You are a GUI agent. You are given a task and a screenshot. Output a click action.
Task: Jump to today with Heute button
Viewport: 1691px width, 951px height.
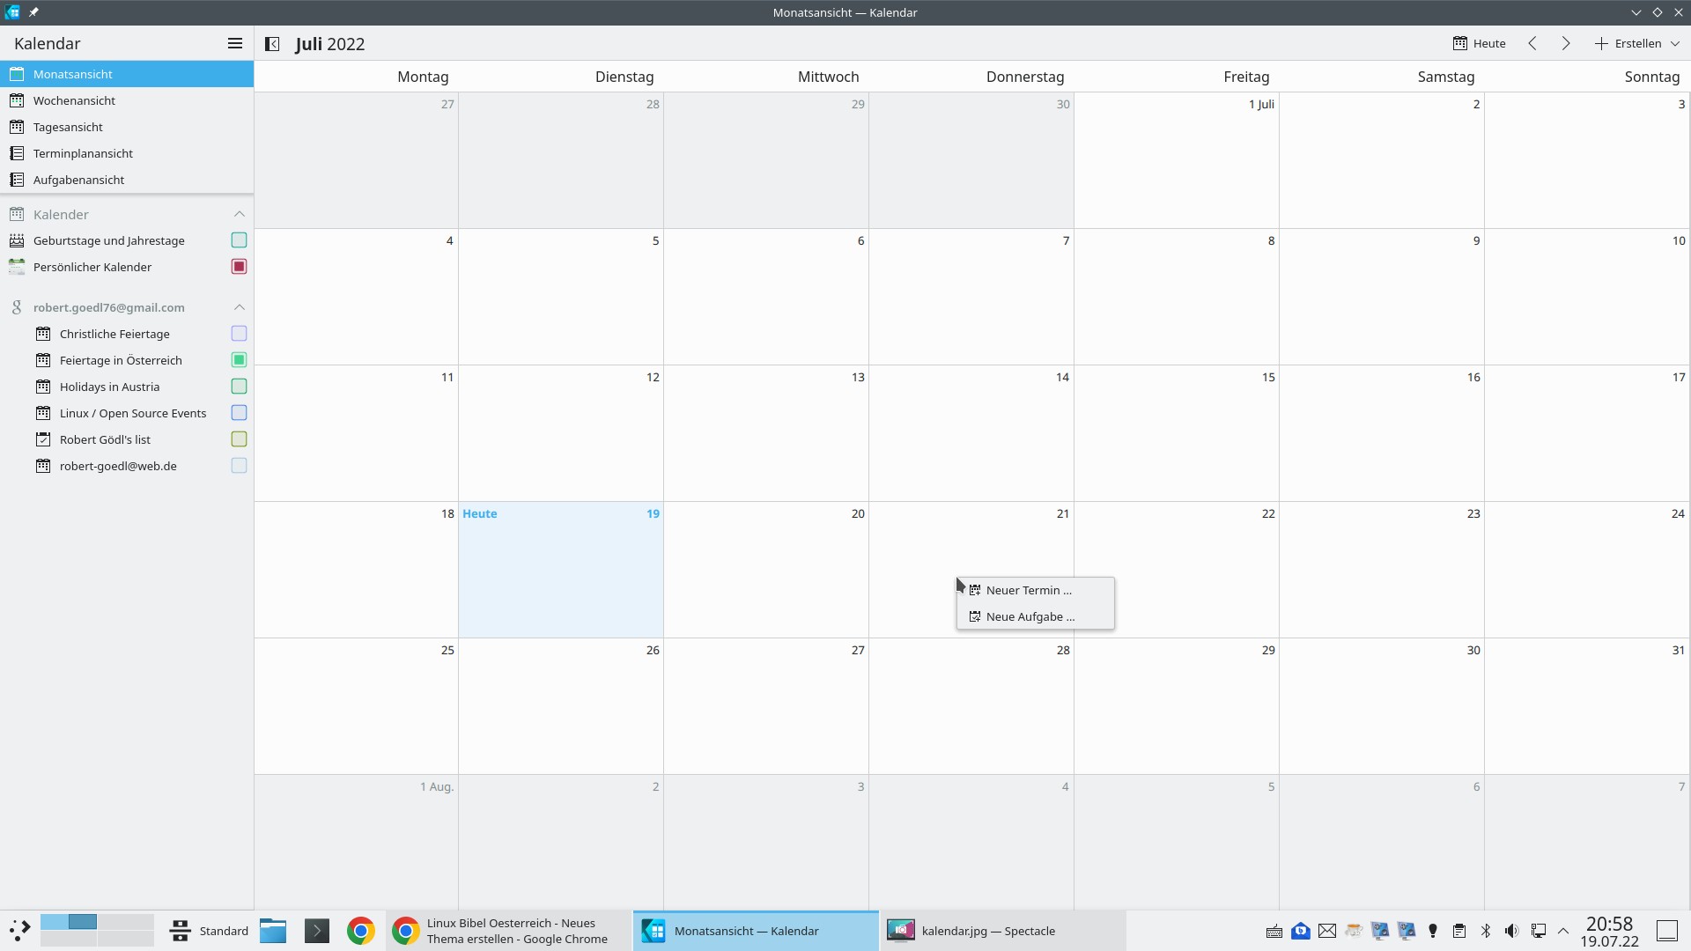pyautogui.click(x=1480, y=43)
